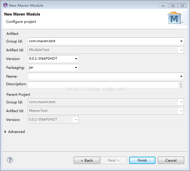Viewport: 190px width, 171px height.
Task: Click the 'Parent Project' group label
Action: (x=18, y=95)
